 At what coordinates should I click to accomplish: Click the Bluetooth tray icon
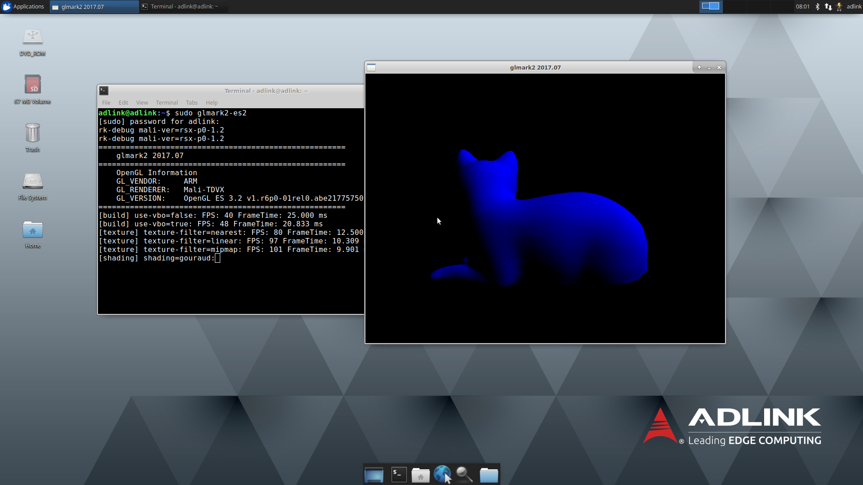(818, 6)
